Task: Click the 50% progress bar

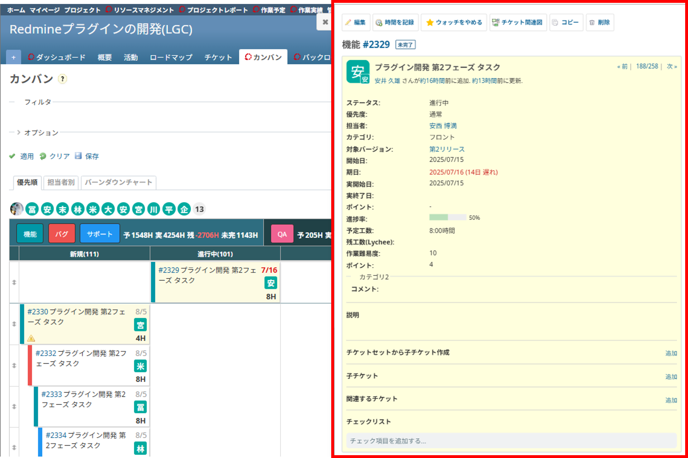Action: pyautogui.click(x=447, y=217)
